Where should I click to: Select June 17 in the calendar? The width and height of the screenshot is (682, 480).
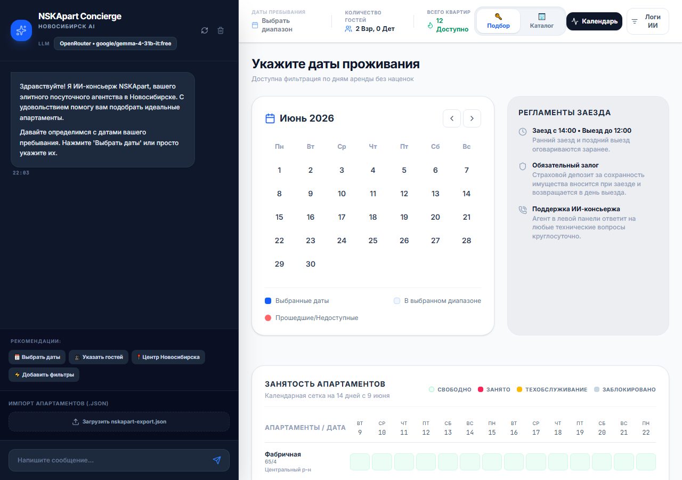pos(342,217)
